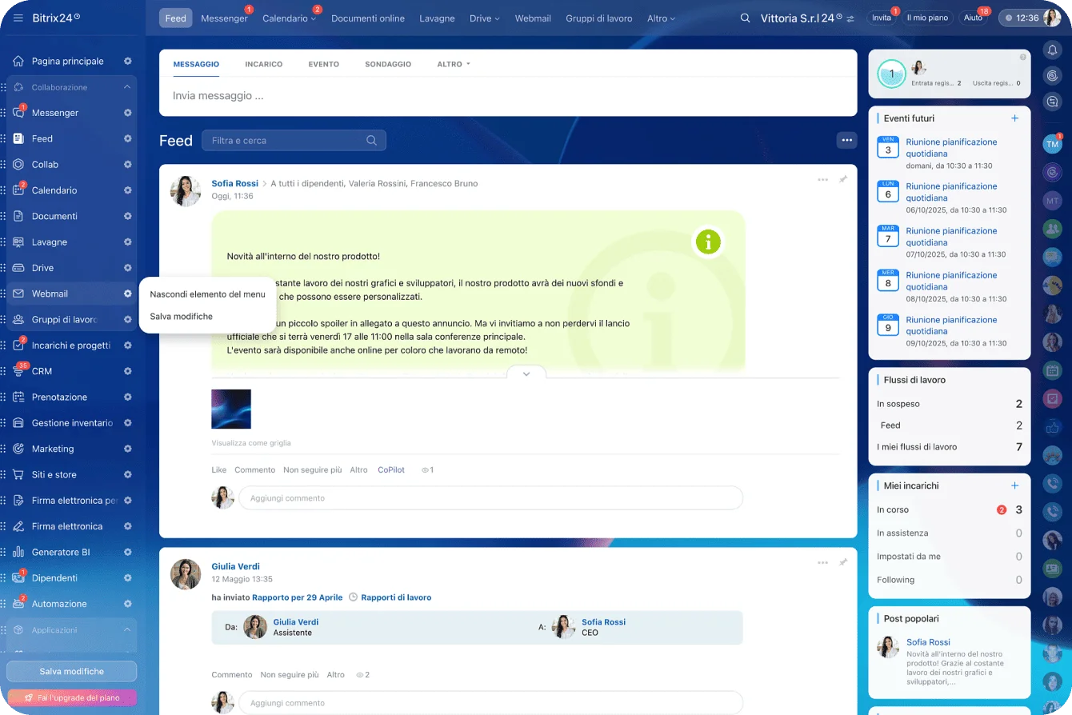Pin Sofia Rossi's post with pin icon
This screenshot has width=1072, height=715.
842,180
